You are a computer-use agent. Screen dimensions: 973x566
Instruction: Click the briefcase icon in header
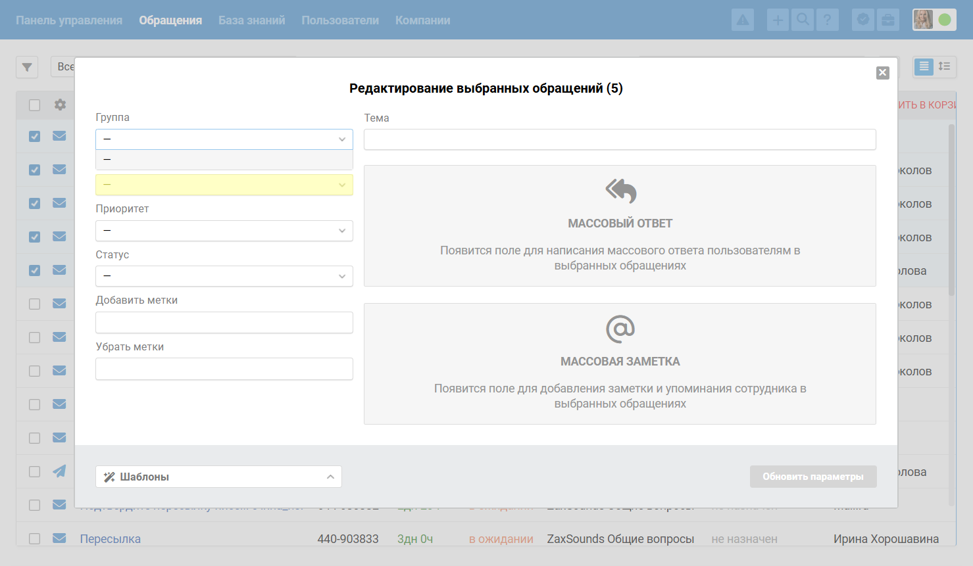pyautogui.click(x=888, y=20)
